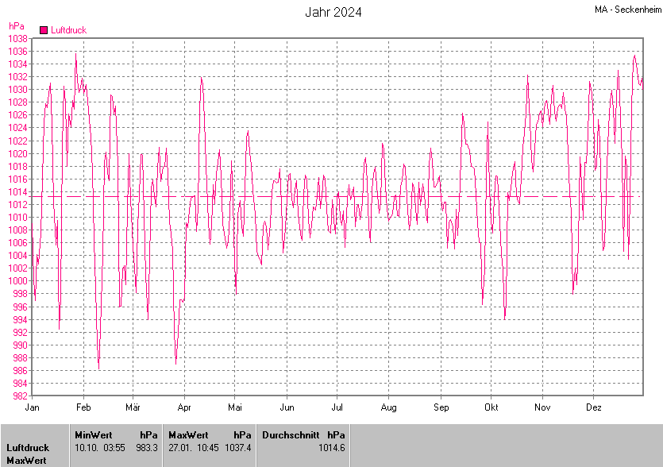Click the MA - Seckenheim station label
The width and height of the screenshot is (663, 467).
(x=626, y=10)
